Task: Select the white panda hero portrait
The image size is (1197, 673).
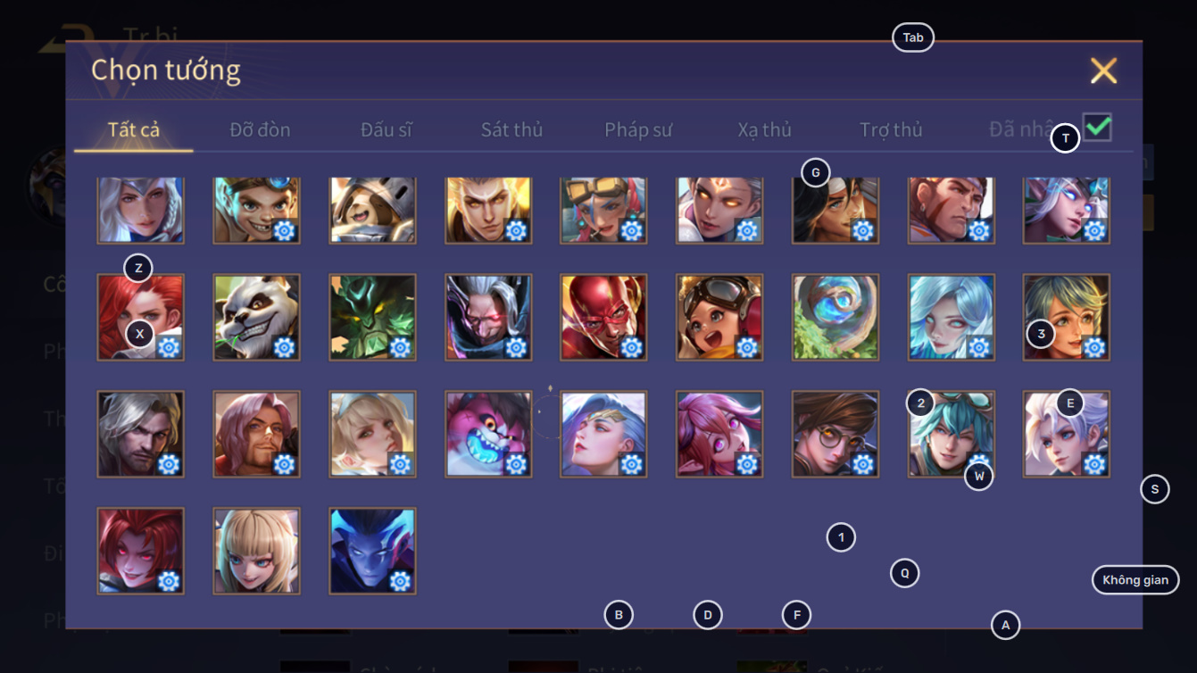Action: 257,317
